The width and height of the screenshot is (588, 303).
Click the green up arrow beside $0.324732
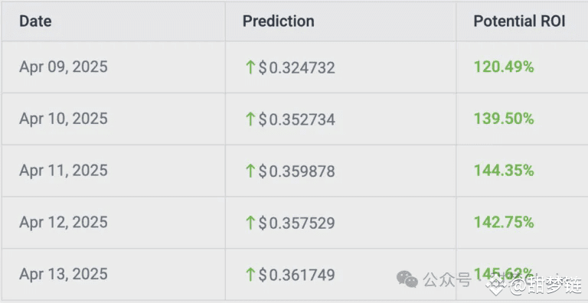pyautogui.click(x=250, y=68)
